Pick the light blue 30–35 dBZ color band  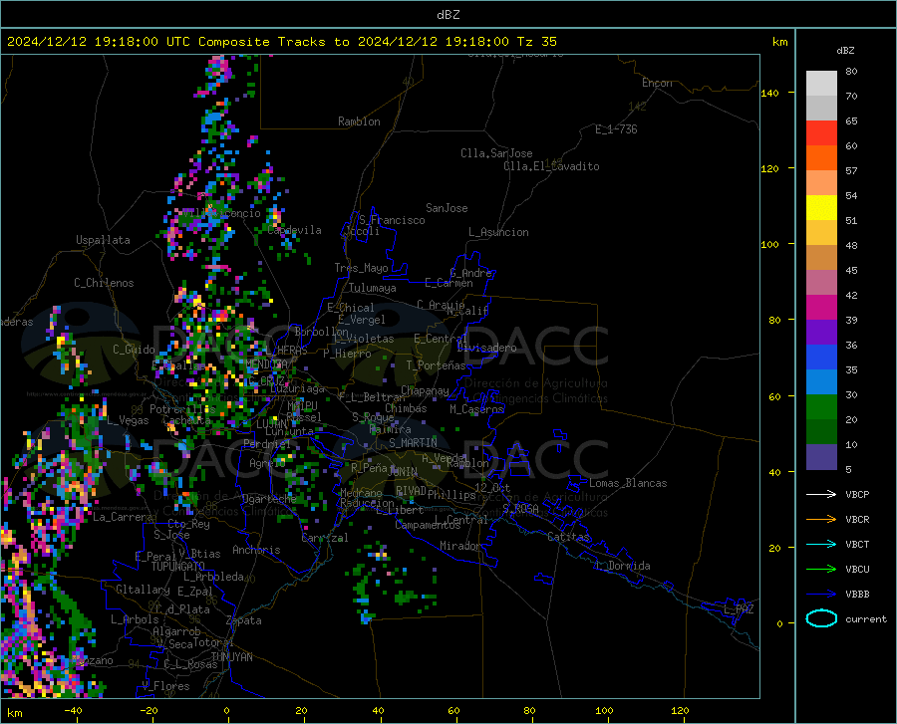[821, 382]
